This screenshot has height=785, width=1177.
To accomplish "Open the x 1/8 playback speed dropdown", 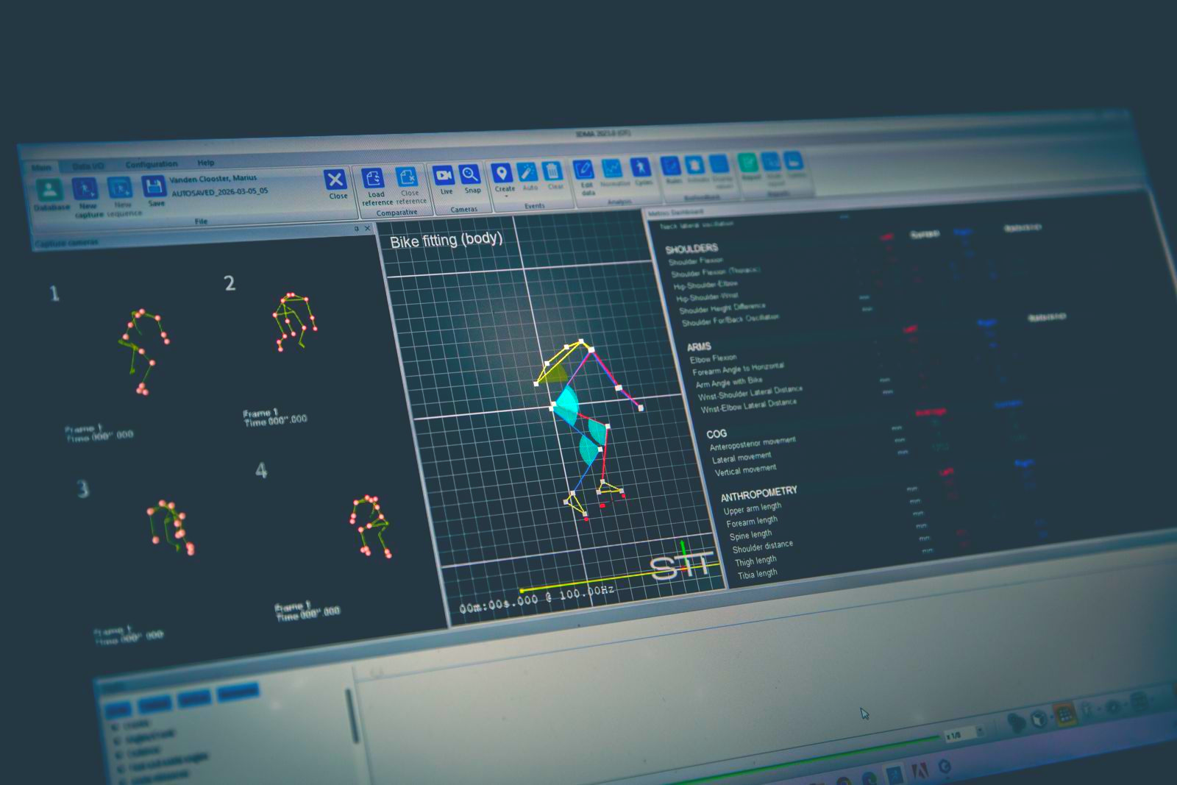I will 979,731.
